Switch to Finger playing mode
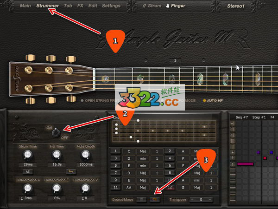 (x=176, y=6)
